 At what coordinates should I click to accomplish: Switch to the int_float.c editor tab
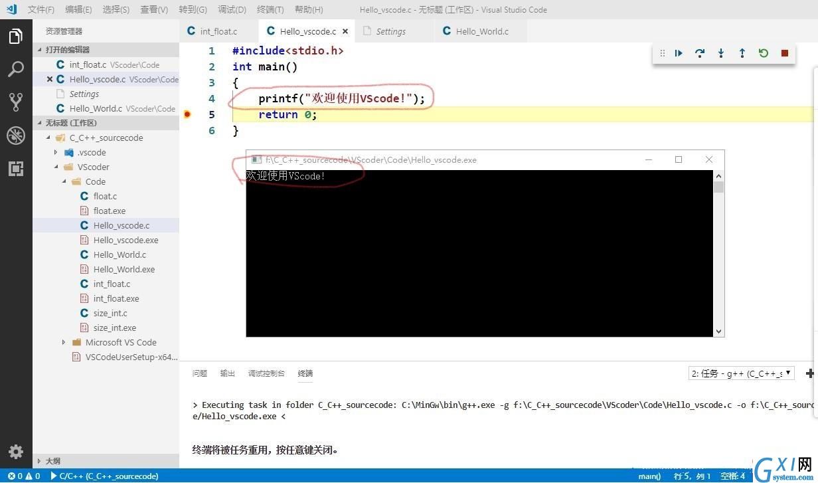pyautogui.click(x=219, y=31)
